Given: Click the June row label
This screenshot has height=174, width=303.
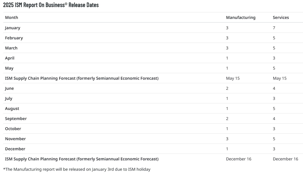Looking at the screenshot, I should point(9,88).
